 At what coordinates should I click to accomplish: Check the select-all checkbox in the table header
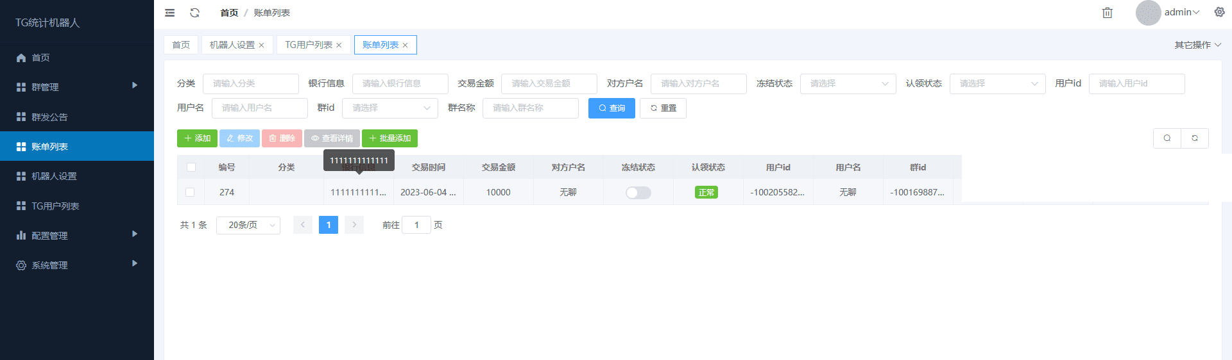pyautogui.click(x=191, y=167)
